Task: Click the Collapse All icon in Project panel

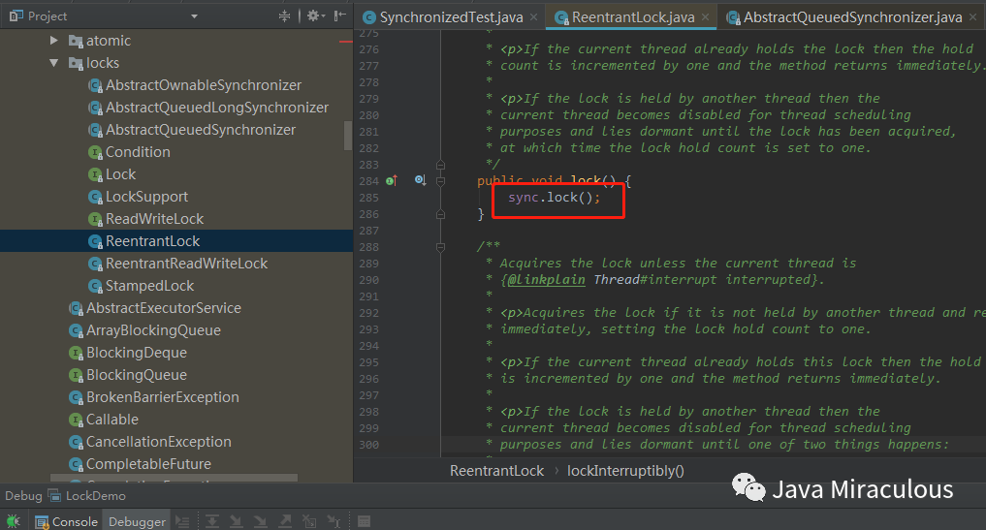Action: point(284,16)
